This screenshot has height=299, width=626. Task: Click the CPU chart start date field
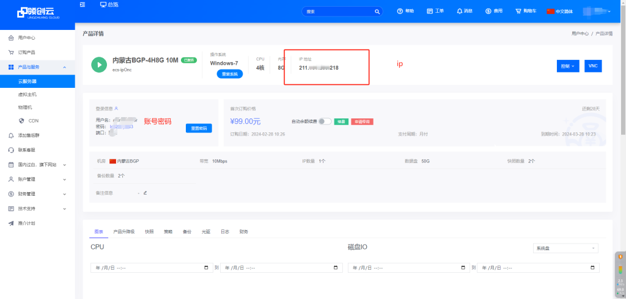click(x=151, y=268)
